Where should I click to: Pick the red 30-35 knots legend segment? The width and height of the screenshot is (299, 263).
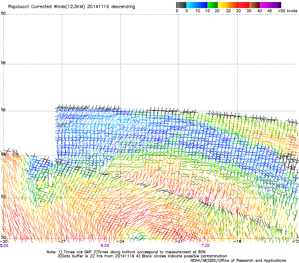(244, 5)
